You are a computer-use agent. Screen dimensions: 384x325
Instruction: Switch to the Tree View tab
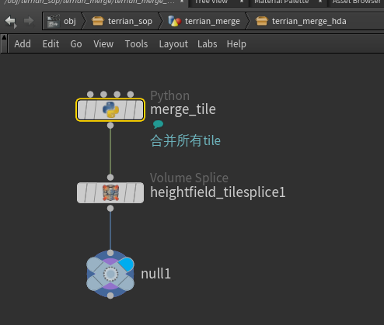[x=211, y=2]
